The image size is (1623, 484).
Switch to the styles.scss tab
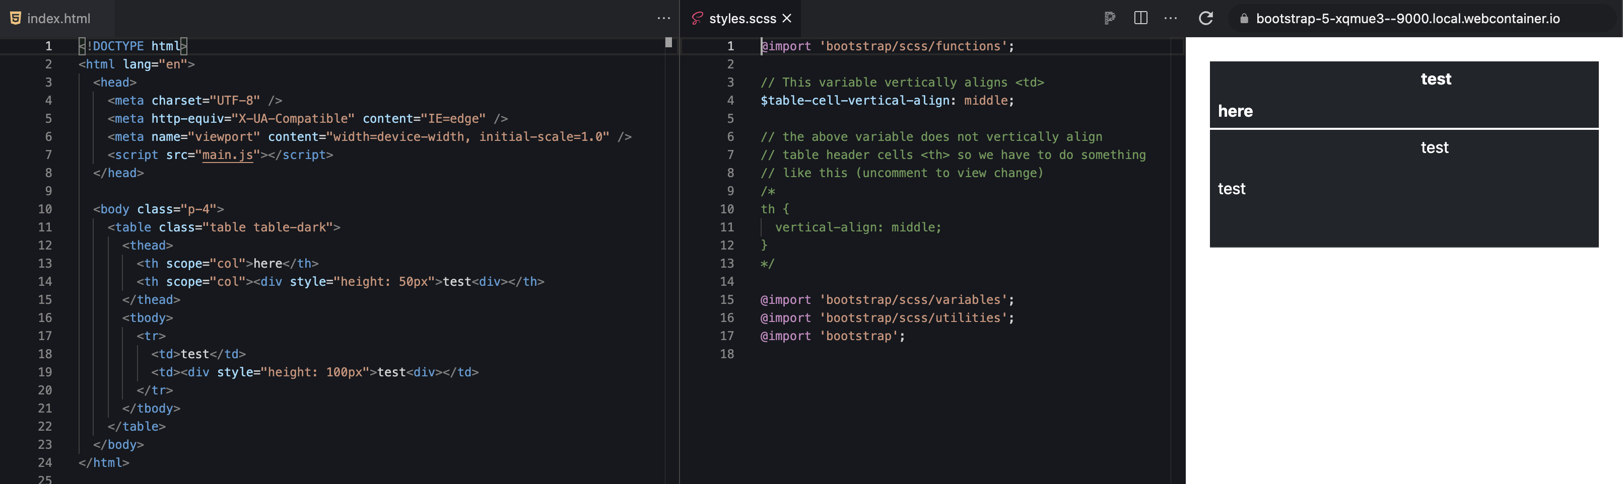point(741,18)
